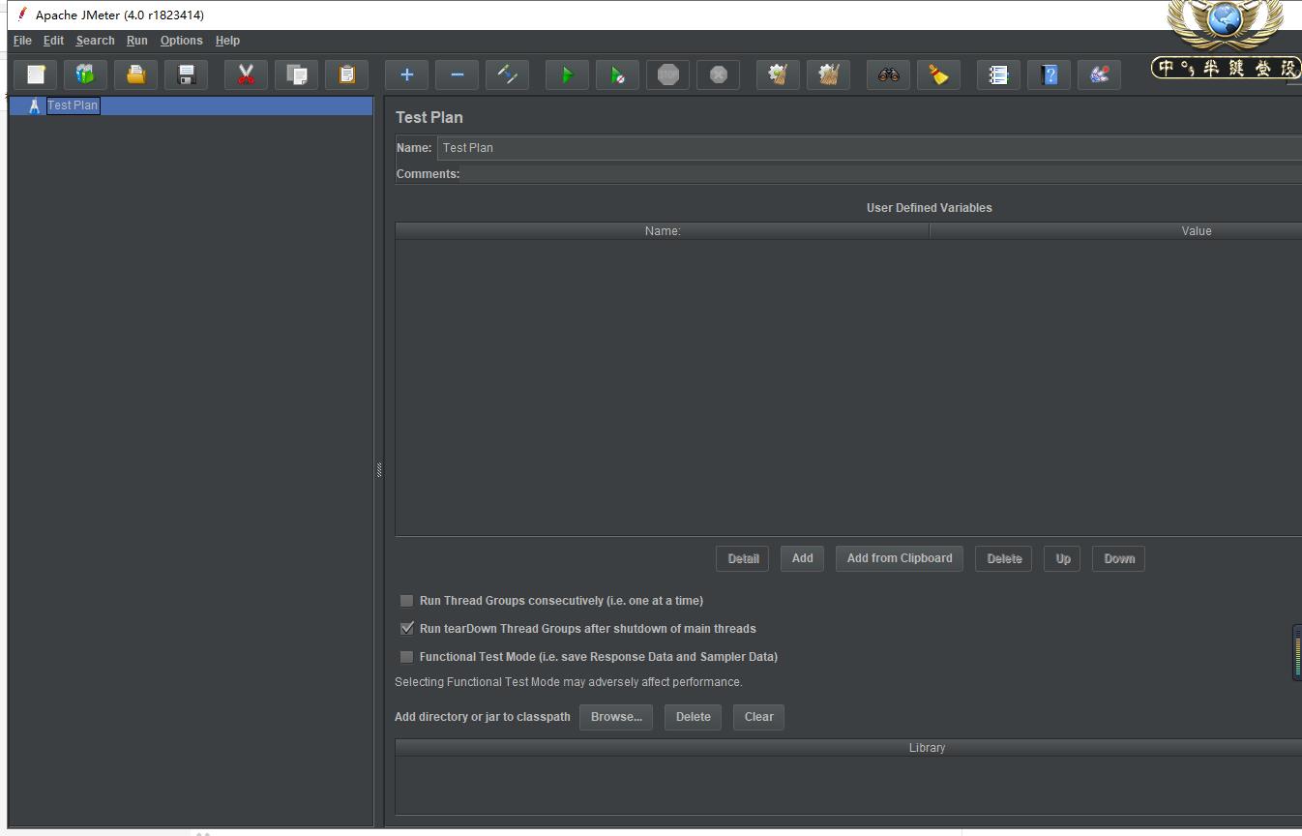Collapse all nodes with the minus icon
The height and width of the screenshot is (836, 1302).
tap(458, 75)
